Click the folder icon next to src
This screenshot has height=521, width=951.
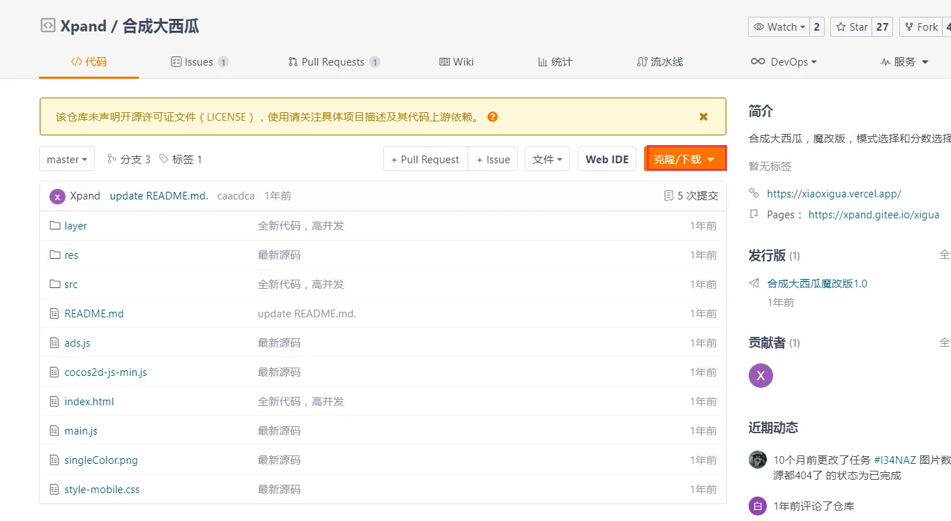pyautogui.click(x=55, y=285)
